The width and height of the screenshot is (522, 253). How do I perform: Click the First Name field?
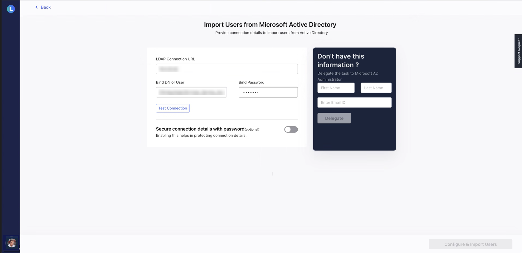click(x=336, y=88)
